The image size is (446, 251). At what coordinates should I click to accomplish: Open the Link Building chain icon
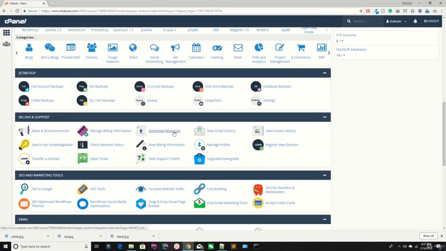[x=199, y=189]
